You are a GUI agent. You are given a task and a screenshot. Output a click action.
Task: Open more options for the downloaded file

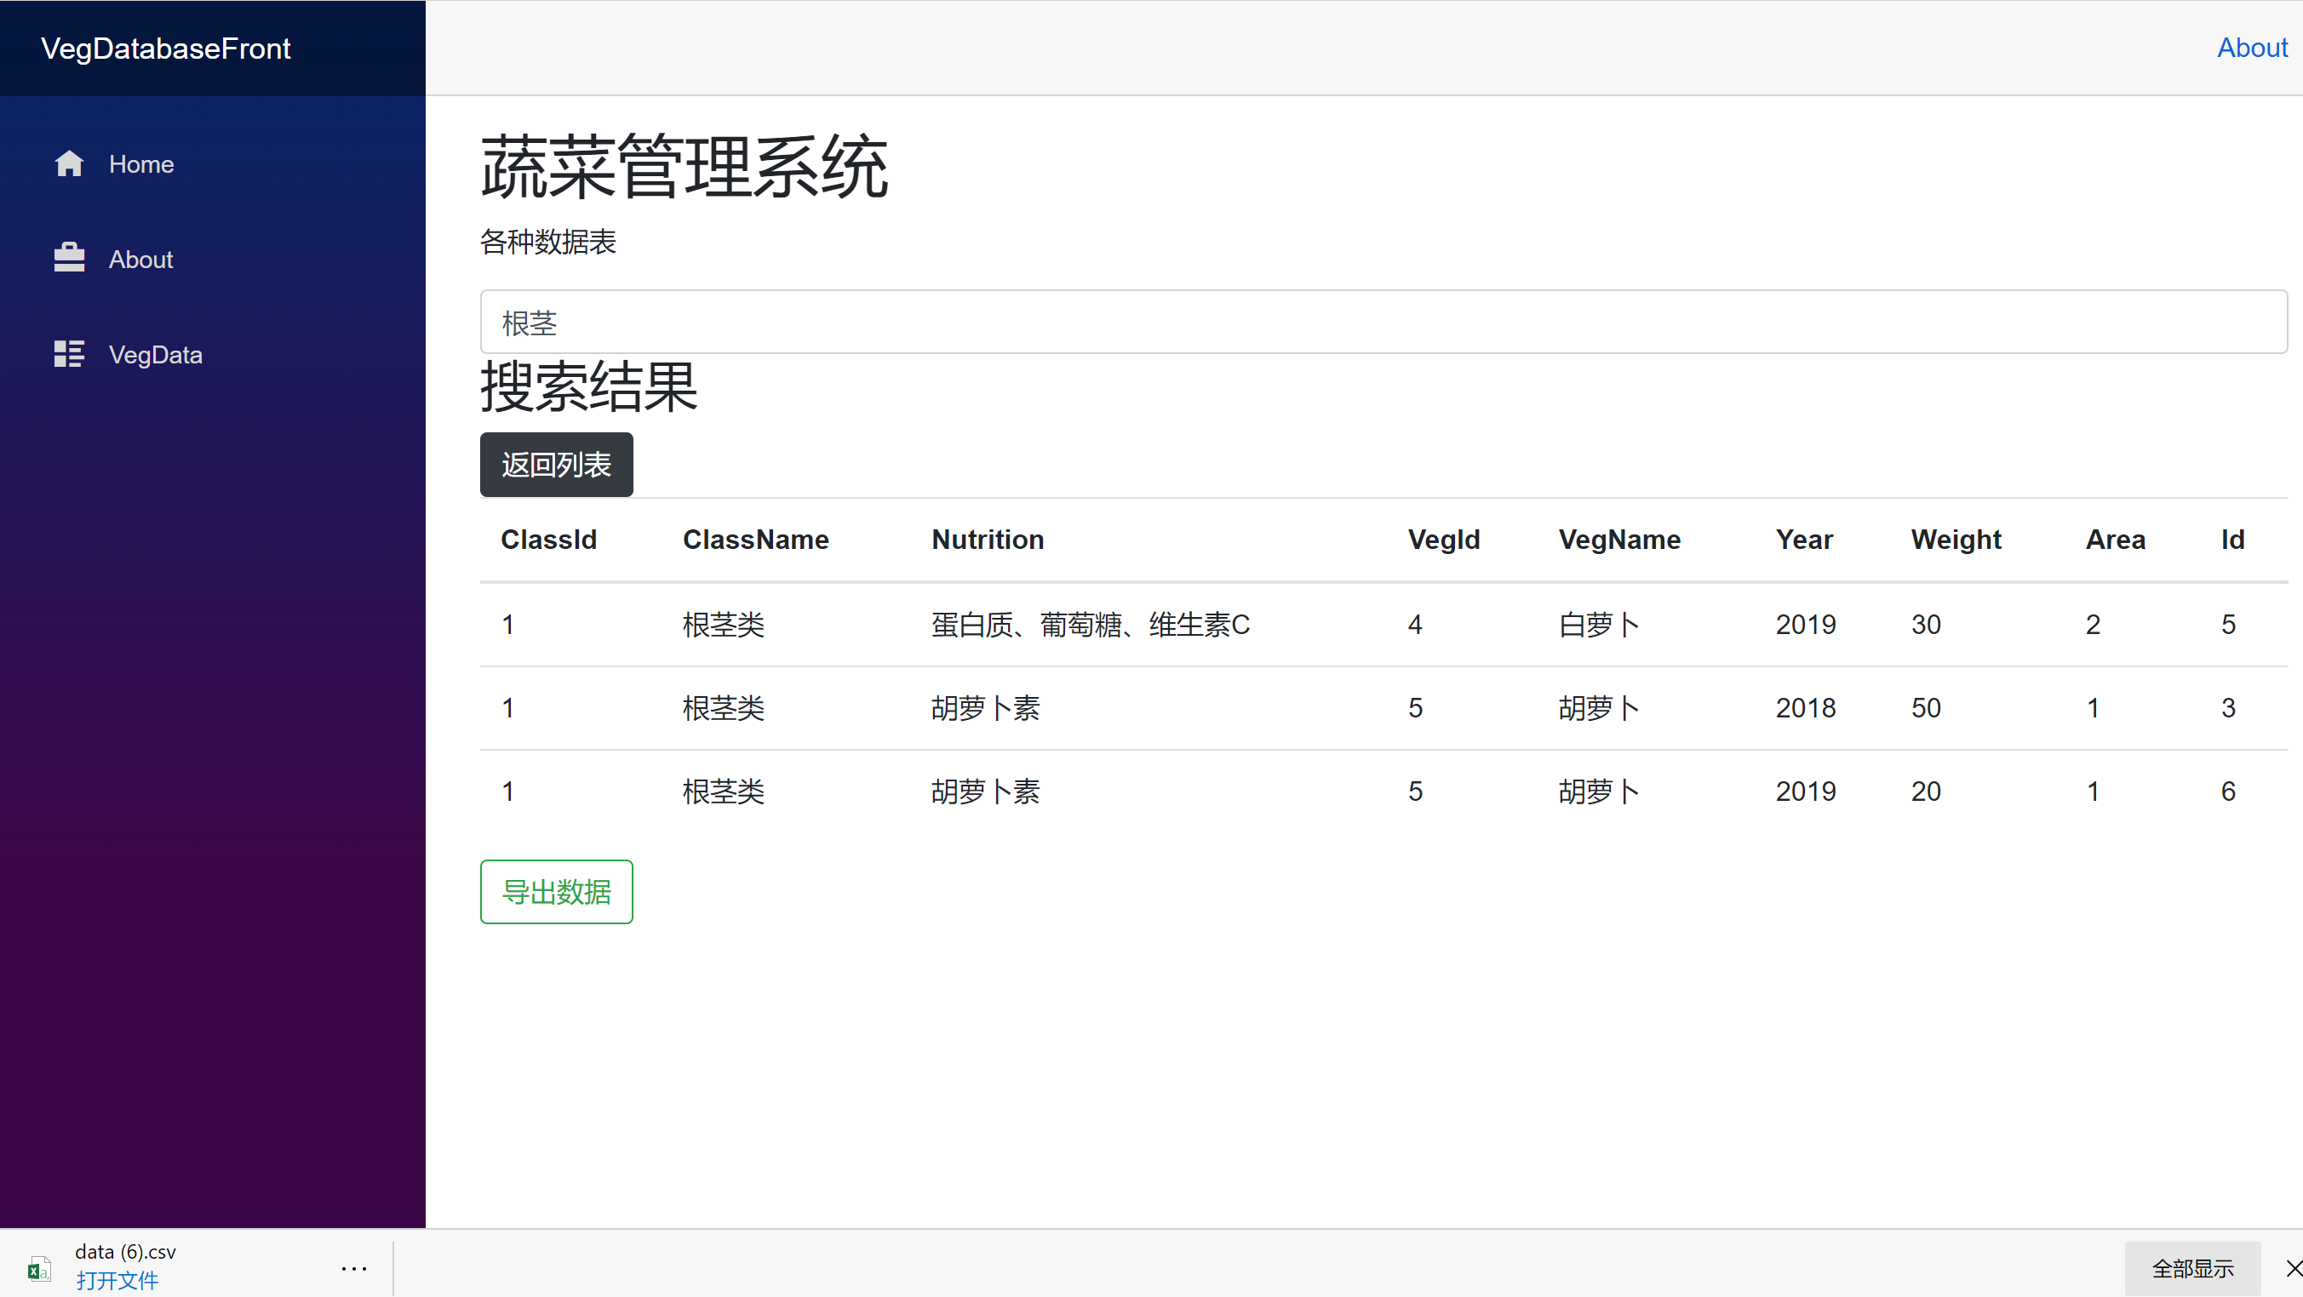(x=355, y=1268)
